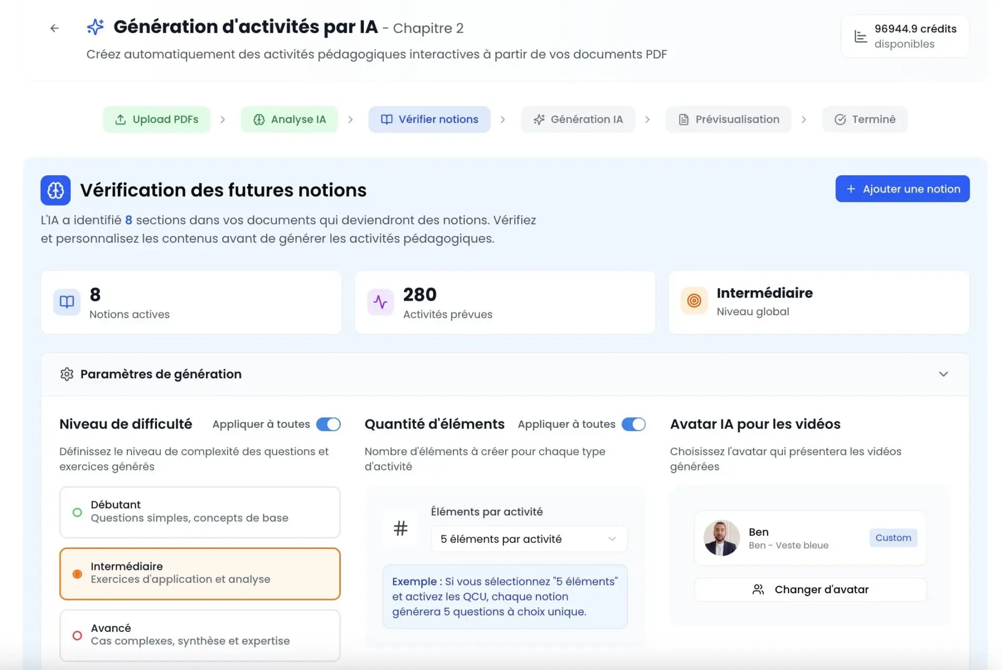
Task: Click the back arrow to return
Action: 54,28
